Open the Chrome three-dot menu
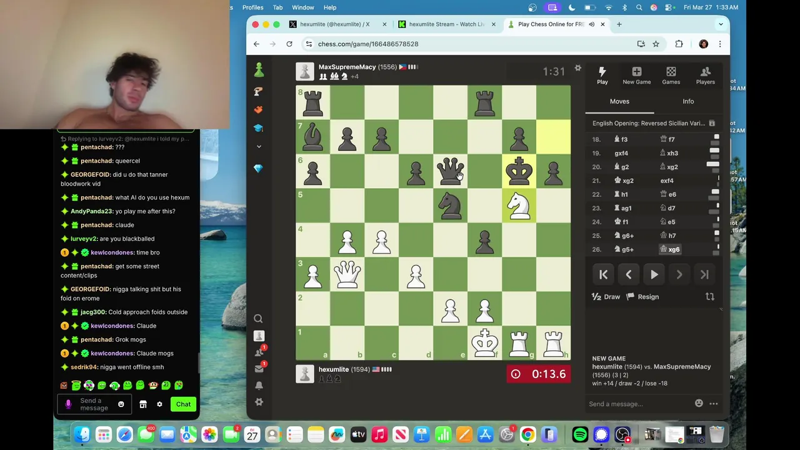Image resolution: width=800 pixels, height=450 pixels. 720,44
